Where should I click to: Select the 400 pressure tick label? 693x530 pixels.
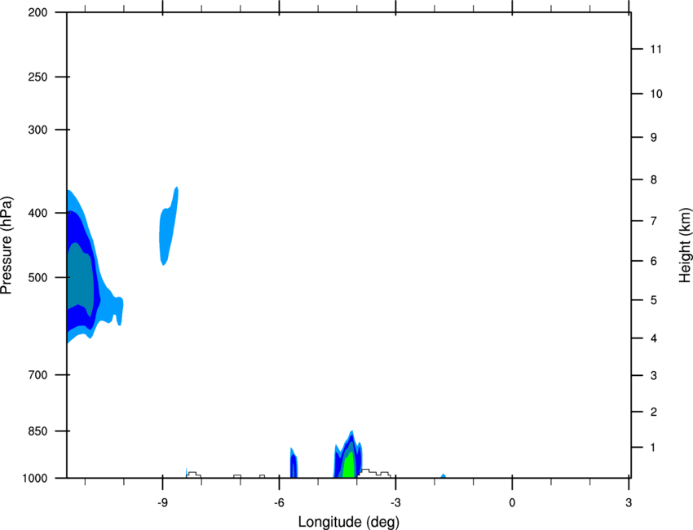tap(38, 213)
